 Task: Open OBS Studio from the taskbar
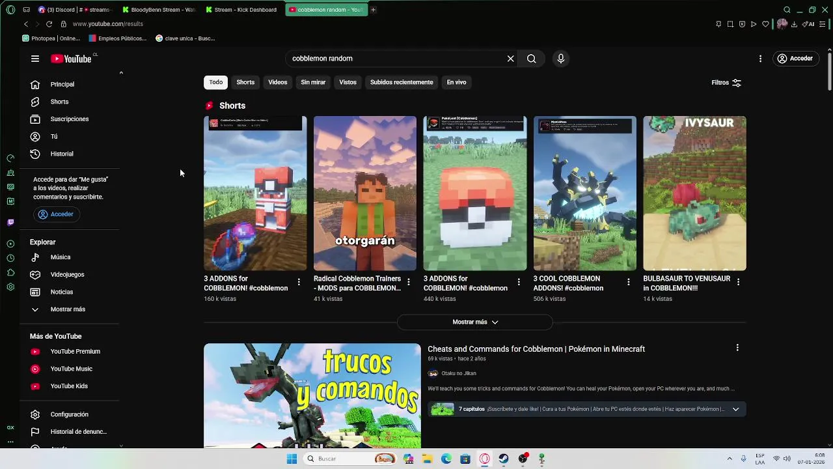(x=523, y=459)
